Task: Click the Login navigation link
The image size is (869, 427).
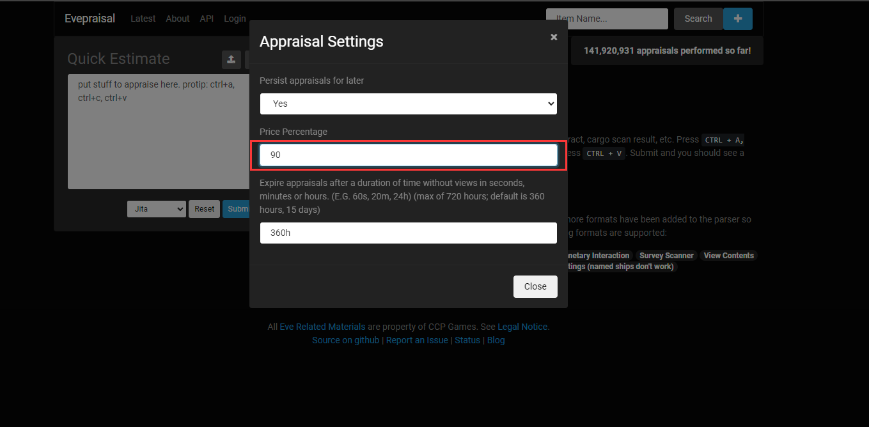Action: coord(235,19)
